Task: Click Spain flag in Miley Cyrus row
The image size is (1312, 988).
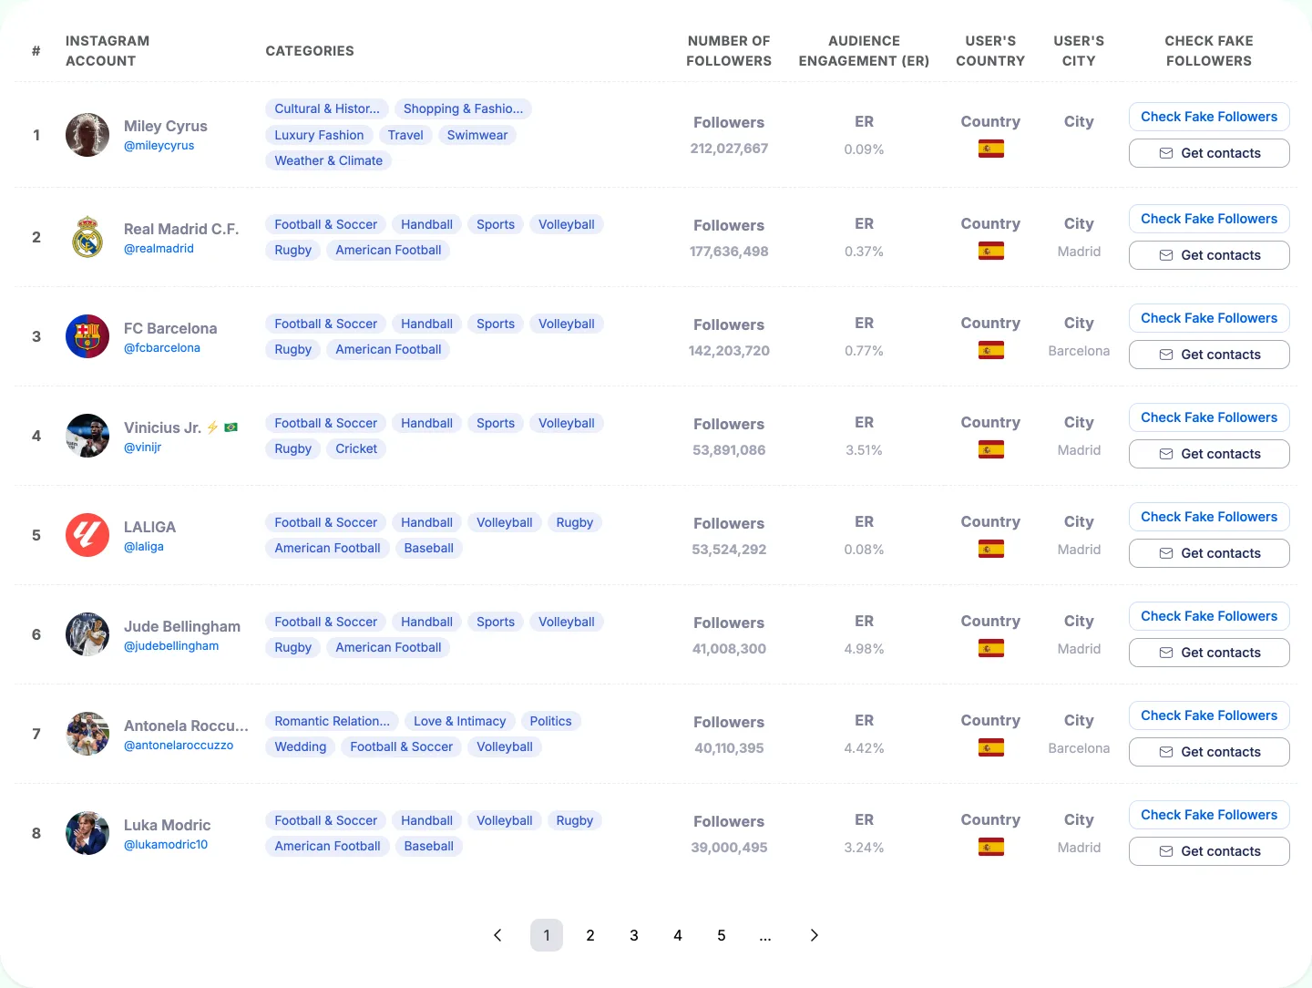Action: 990,149
